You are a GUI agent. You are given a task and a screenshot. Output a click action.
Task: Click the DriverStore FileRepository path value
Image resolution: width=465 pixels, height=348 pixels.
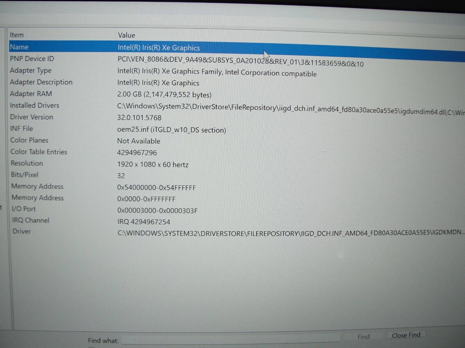(x=291, y=109)
